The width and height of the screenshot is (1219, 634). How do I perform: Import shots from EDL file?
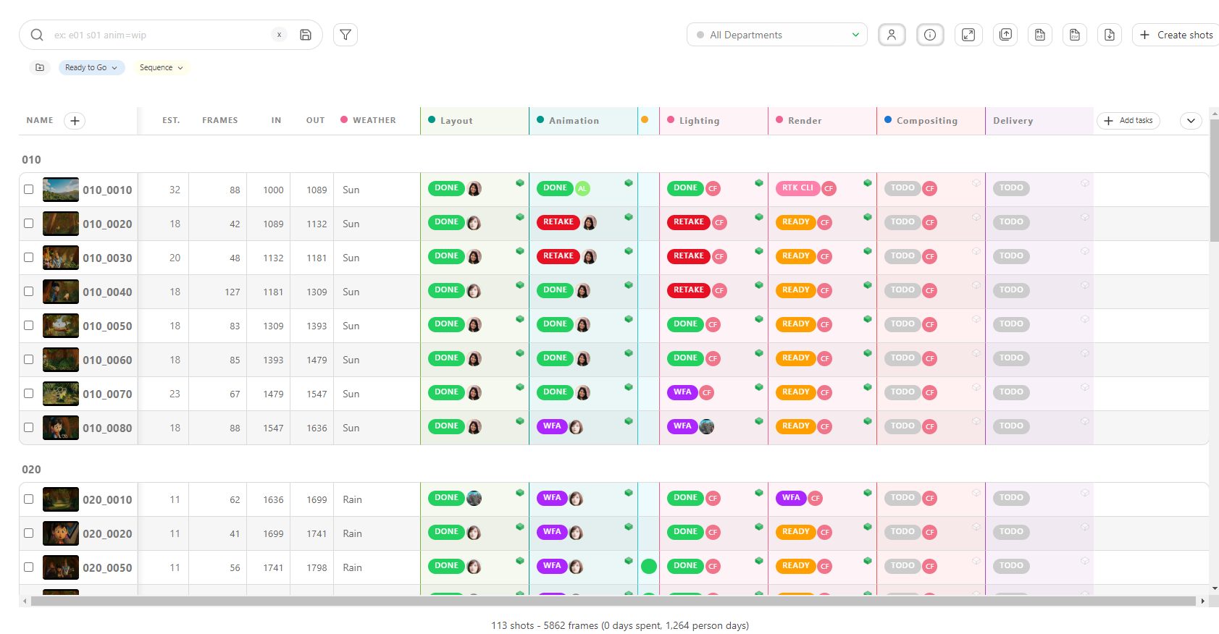[x=1040, y=35]
